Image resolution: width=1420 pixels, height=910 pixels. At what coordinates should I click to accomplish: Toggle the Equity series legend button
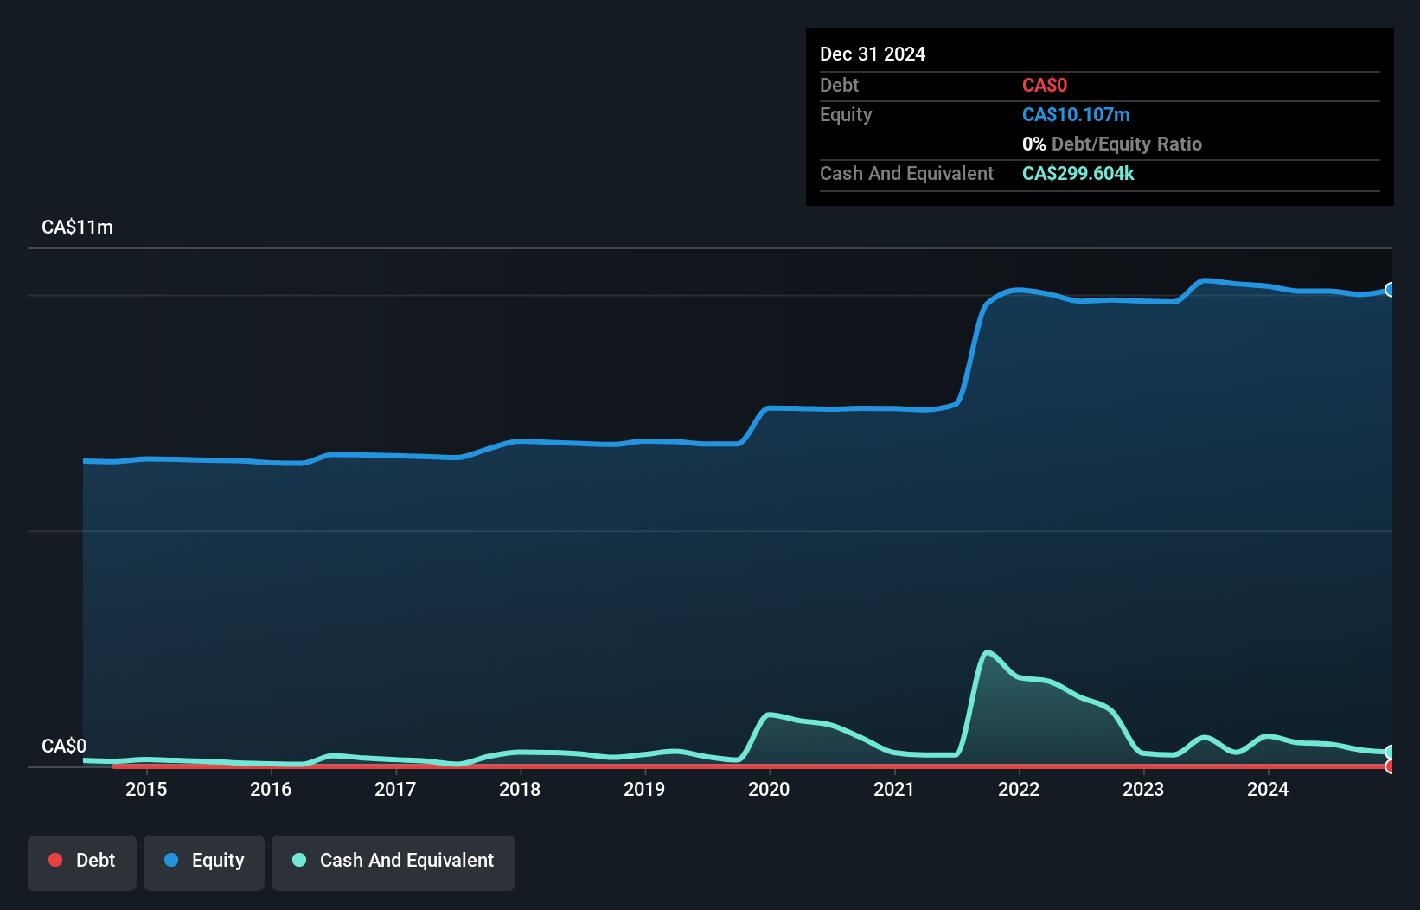[204, 862]
